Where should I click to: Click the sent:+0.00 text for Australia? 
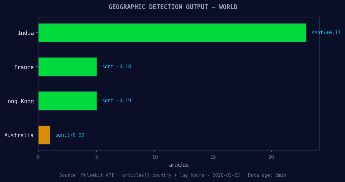[70, 135]
